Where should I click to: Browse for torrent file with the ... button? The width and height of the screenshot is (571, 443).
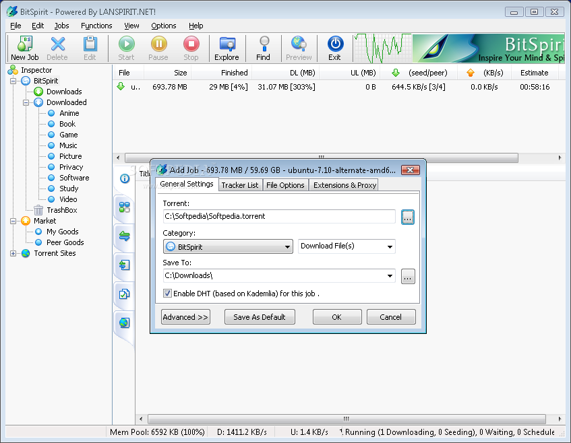[408, 217]
